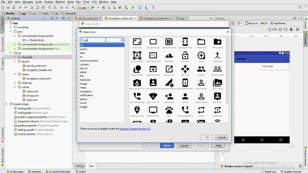Open the app run configuration dropdown
This screenshot has width=308, height=173.
pyautogui.click(x=84, y=8)
